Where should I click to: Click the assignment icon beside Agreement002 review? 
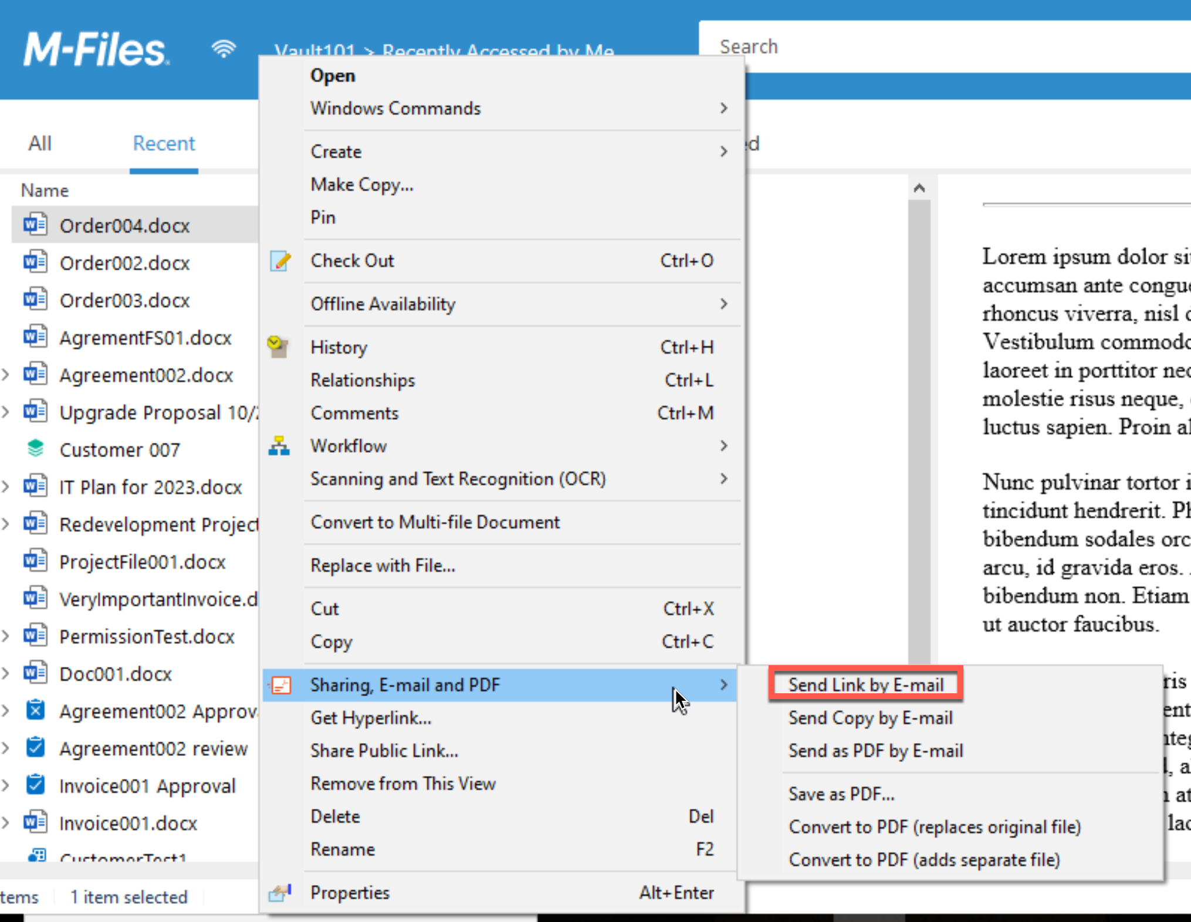(35, 748)
